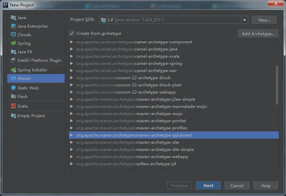
Task: Choose Static Web project type
Action: 36,88
